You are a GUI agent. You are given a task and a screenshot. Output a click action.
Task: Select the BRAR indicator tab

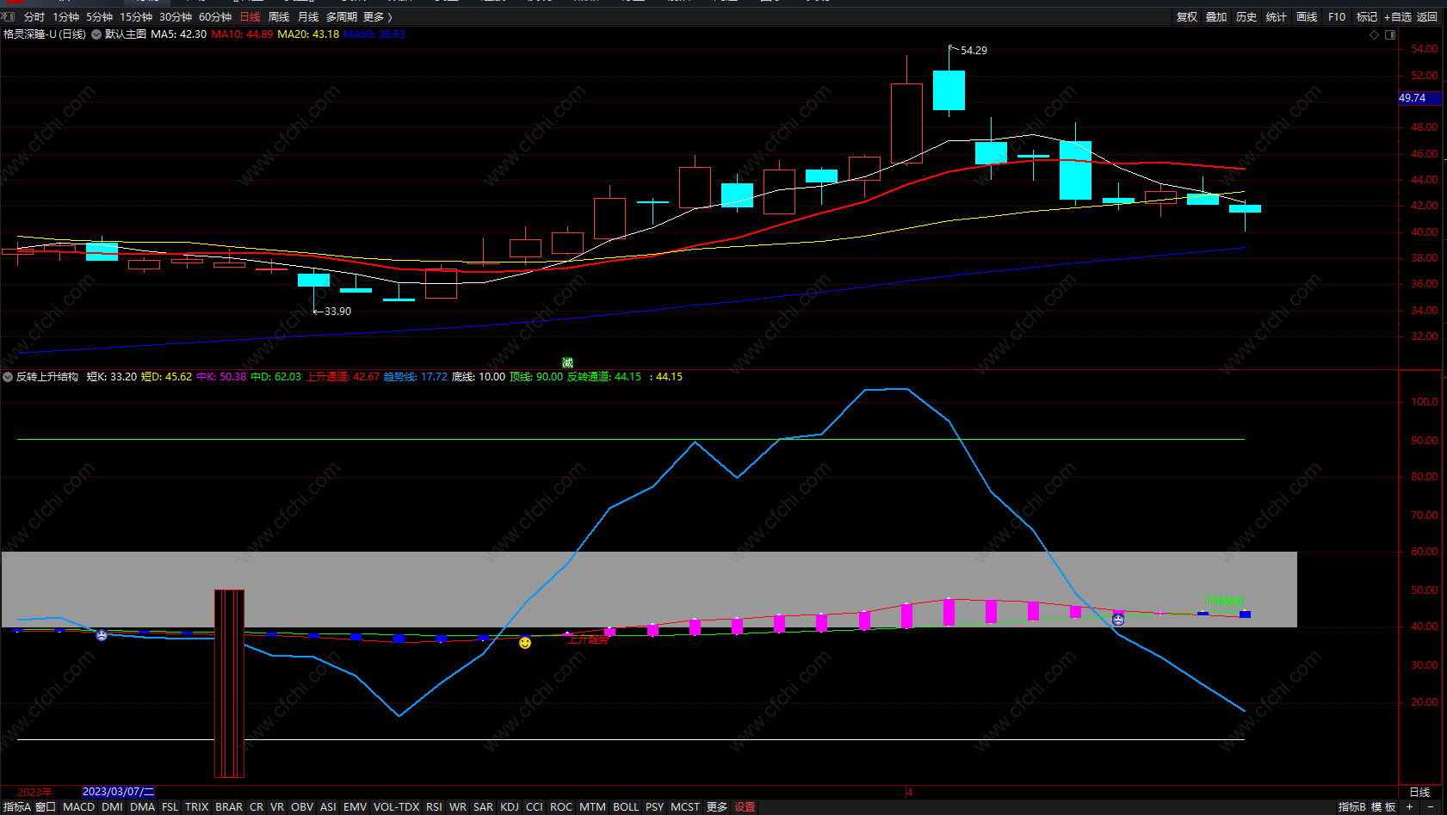coord(229,807)
